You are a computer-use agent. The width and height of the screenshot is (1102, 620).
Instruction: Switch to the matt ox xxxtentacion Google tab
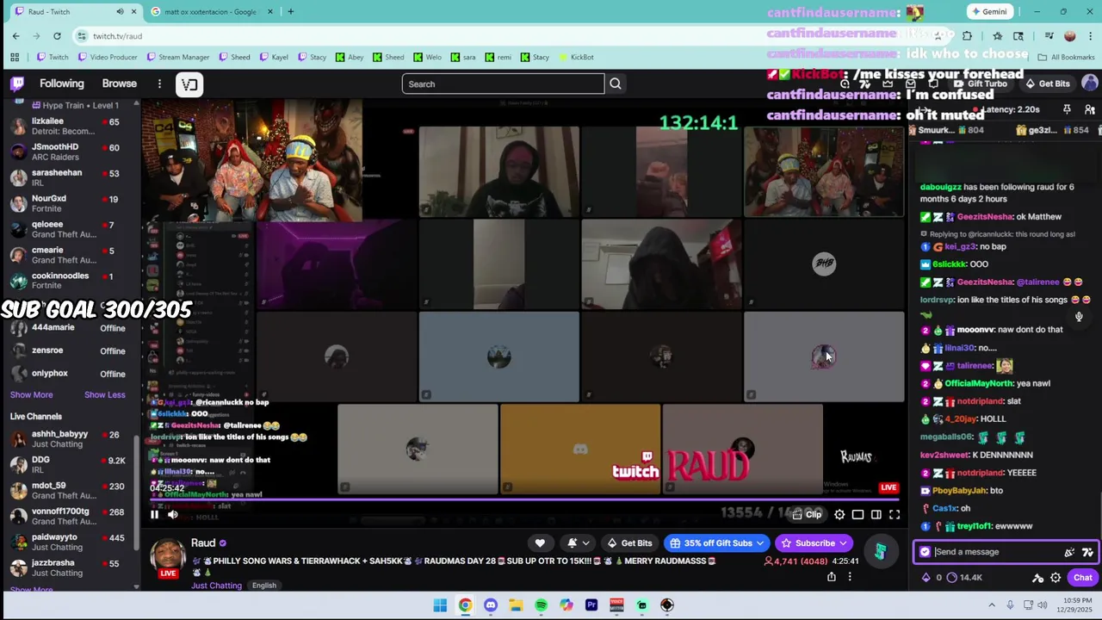(211, 11)
